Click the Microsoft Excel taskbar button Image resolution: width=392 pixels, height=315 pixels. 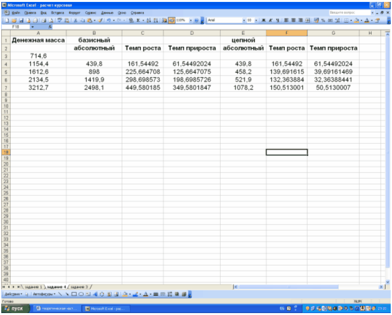107,309
